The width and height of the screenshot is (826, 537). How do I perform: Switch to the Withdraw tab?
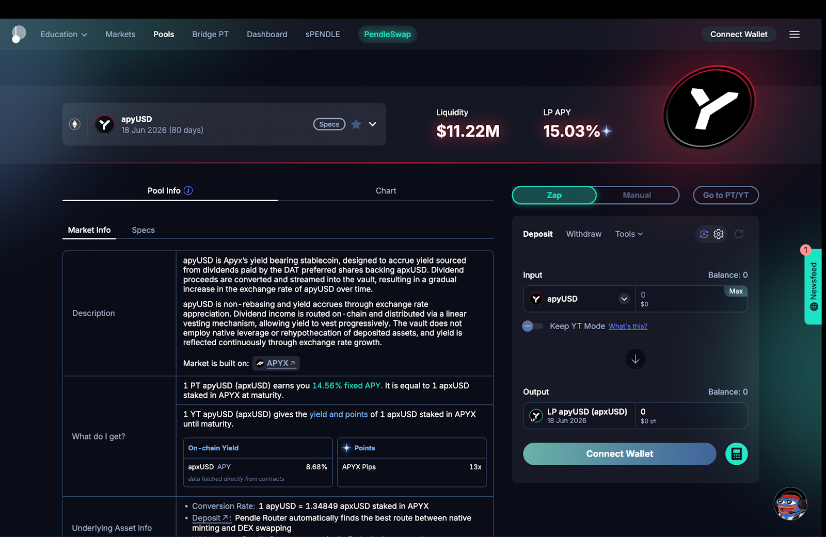click(x=584, y=234)
